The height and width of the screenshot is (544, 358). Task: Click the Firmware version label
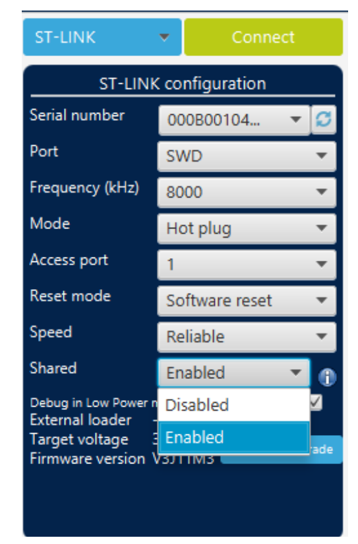point(87,459)
